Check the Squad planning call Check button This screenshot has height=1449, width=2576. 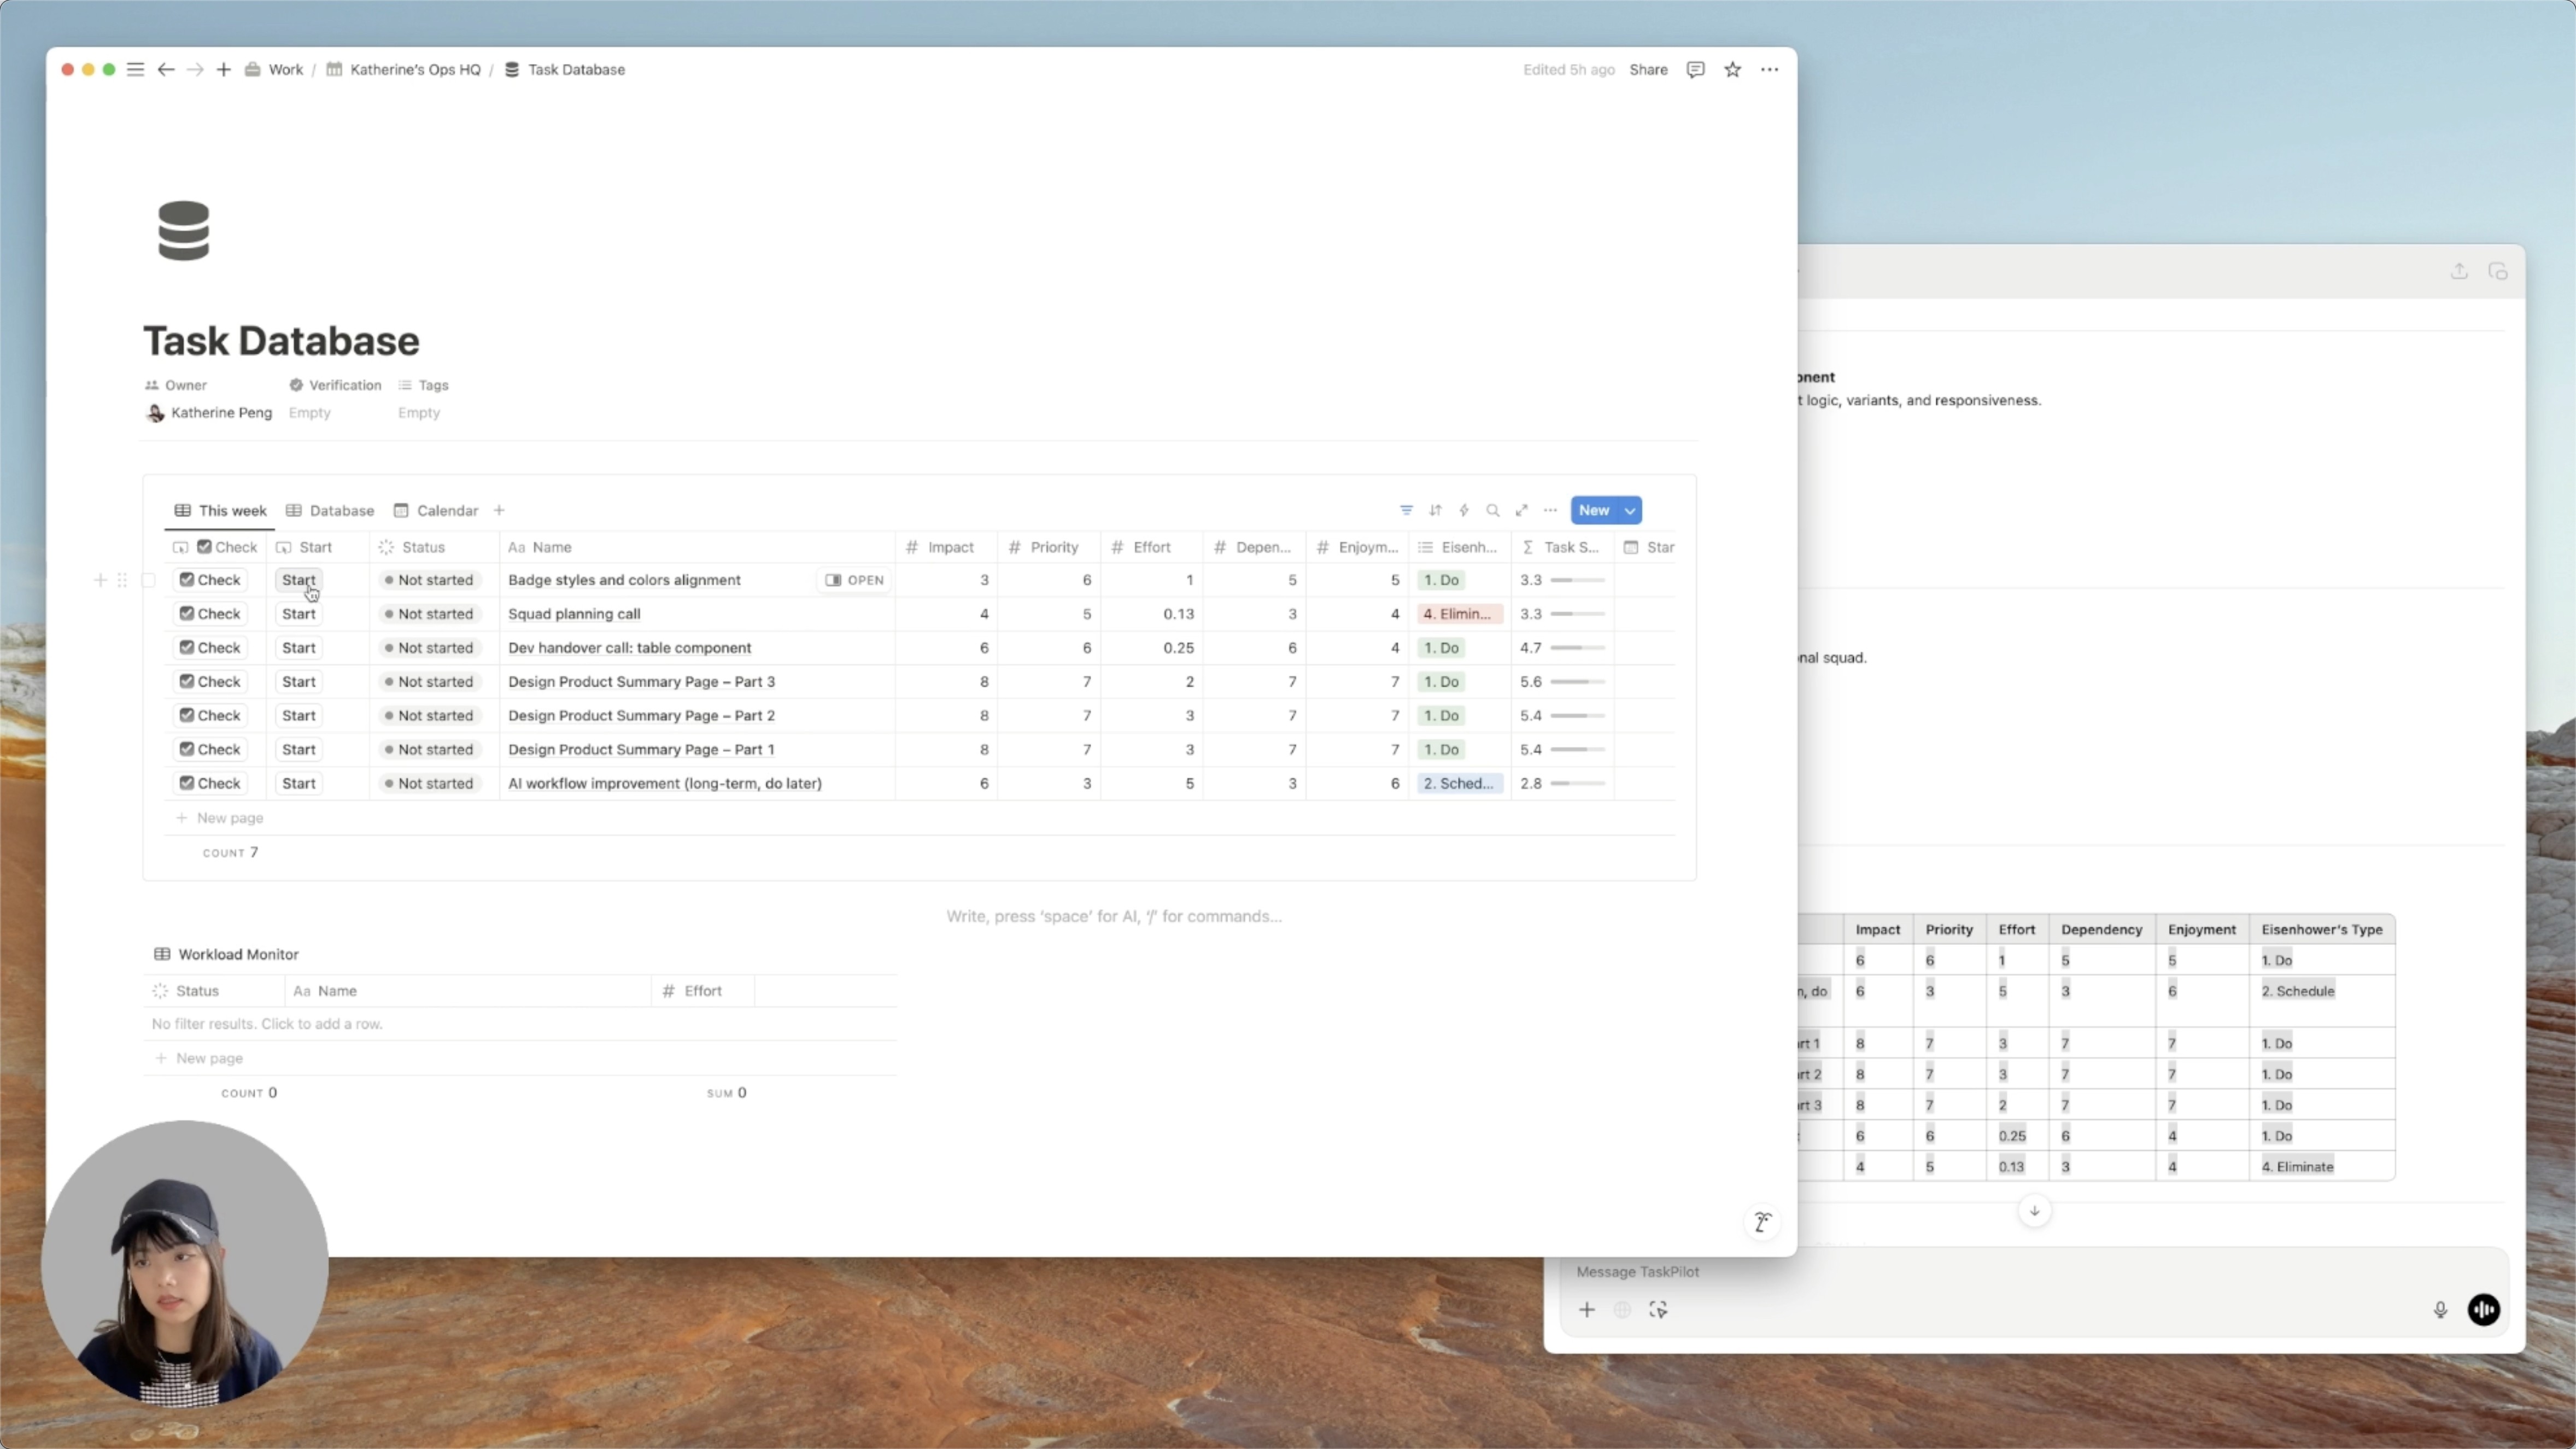tap(210, 614)
